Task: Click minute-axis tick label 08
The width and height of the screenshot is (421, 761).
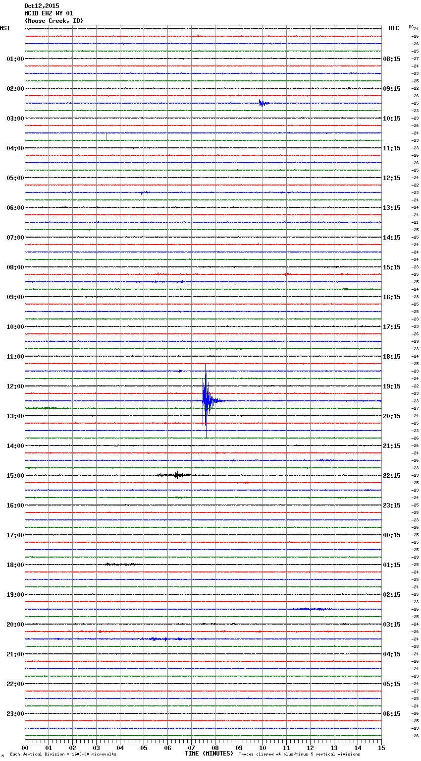Action: (x=215, y=748)
